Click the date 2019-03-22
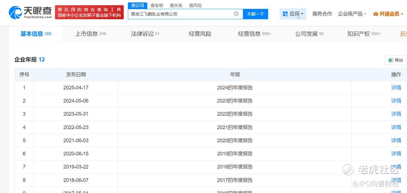 [76, 167]
